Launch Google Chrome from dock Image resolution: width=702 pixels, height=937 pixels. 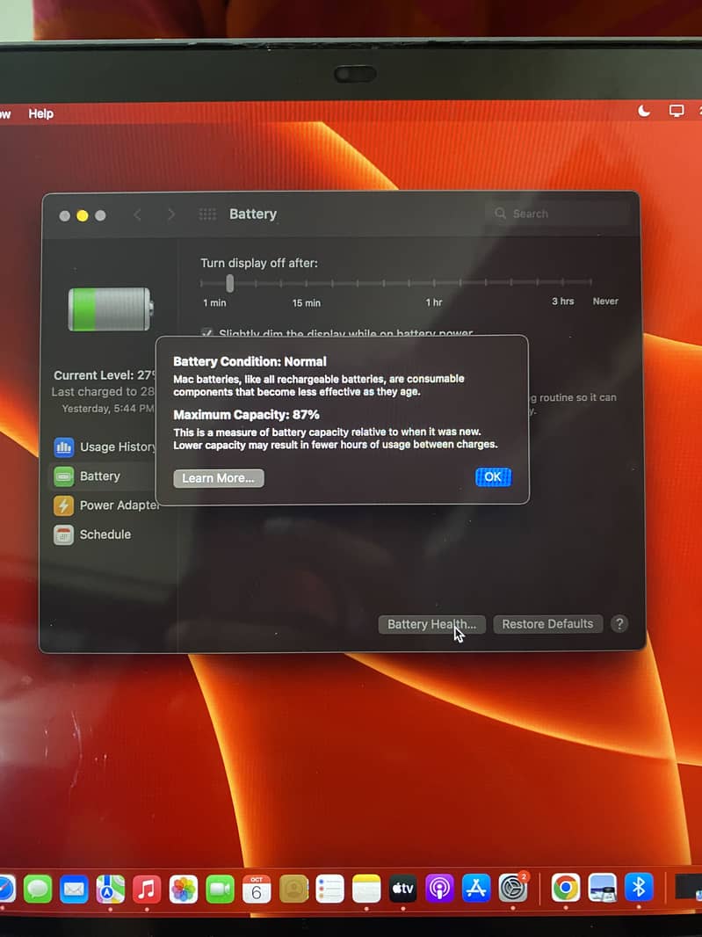click(565, 888)
